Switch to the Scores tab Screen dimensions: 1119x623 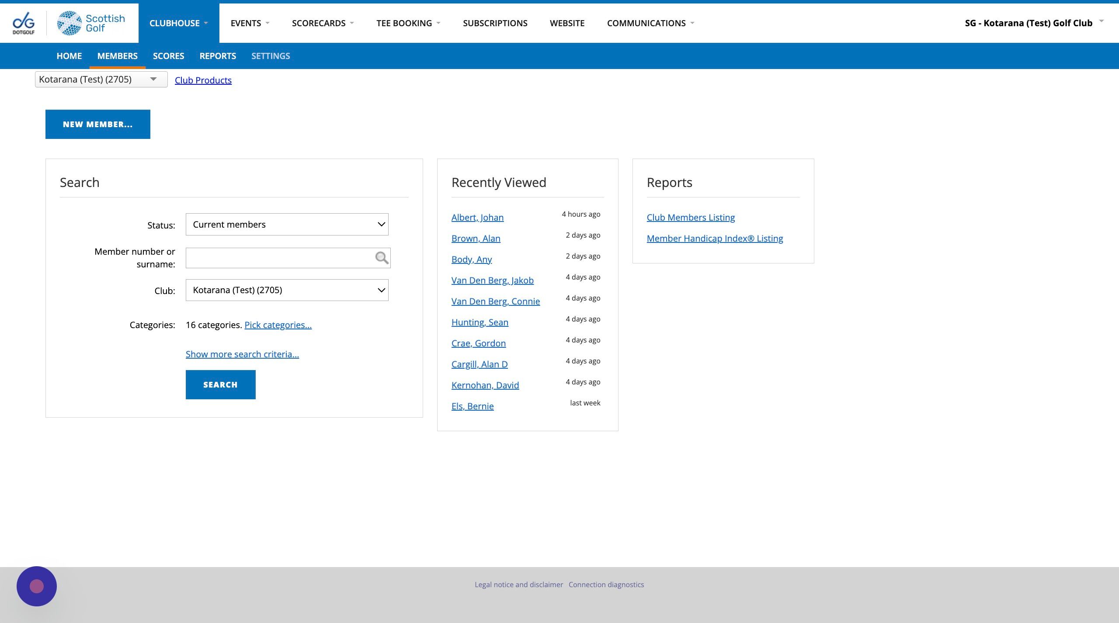pyautogui.click(x=168, y=56)
